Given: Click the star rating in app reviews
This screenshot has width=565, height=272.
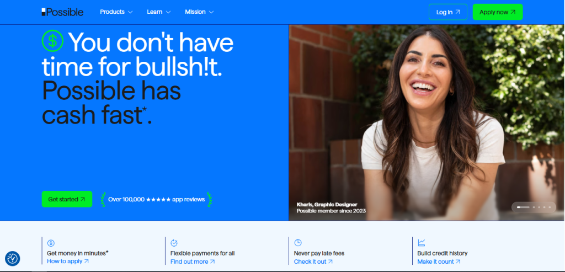Looking at the screenshot, I should (158, 199).
